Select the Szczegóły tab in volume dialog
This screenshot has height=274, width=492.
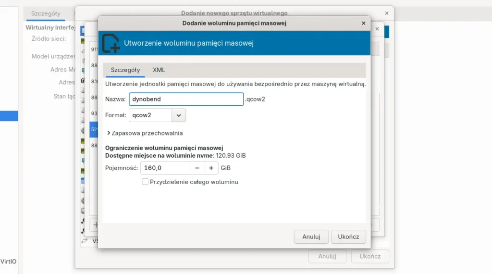coord(125,70)
